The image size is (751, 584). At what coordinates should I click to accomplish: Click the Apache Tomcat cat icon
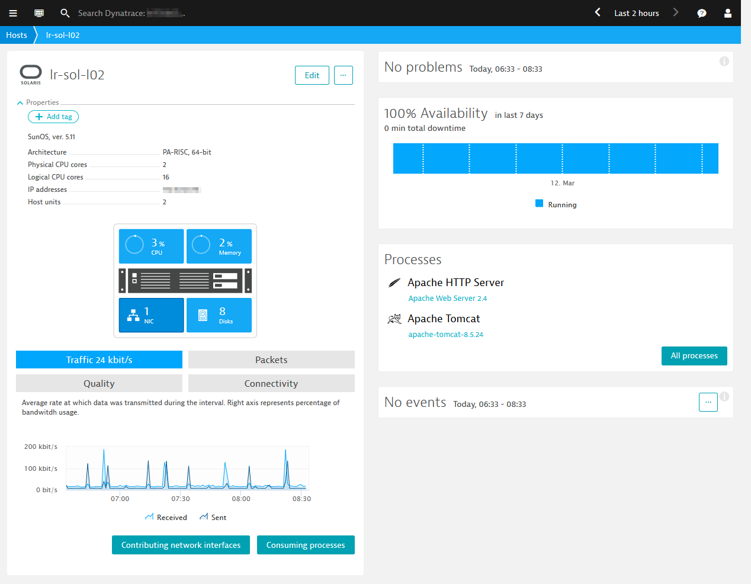click(x=394, y=319)
